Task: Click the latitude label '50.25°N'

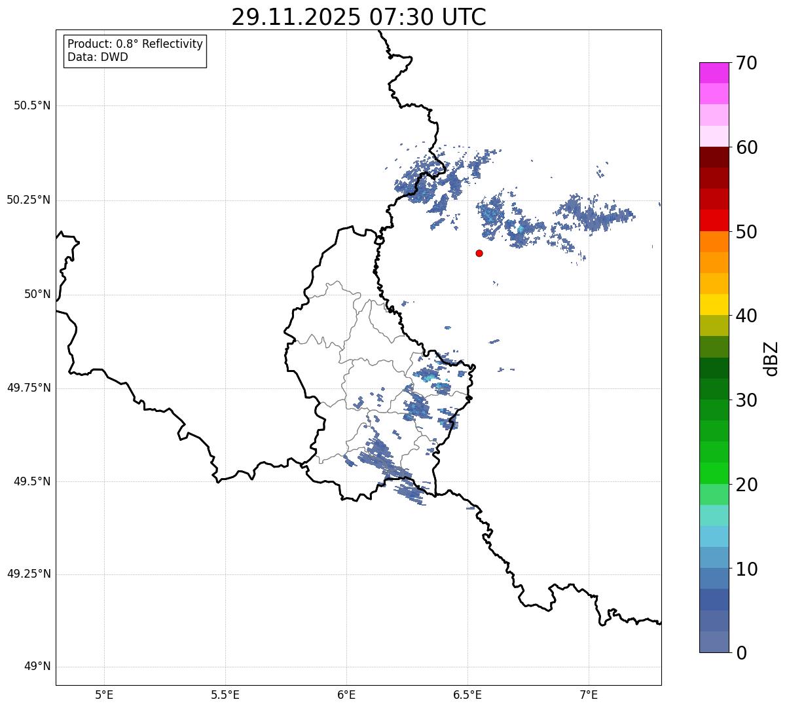Action: click(29, 200)
